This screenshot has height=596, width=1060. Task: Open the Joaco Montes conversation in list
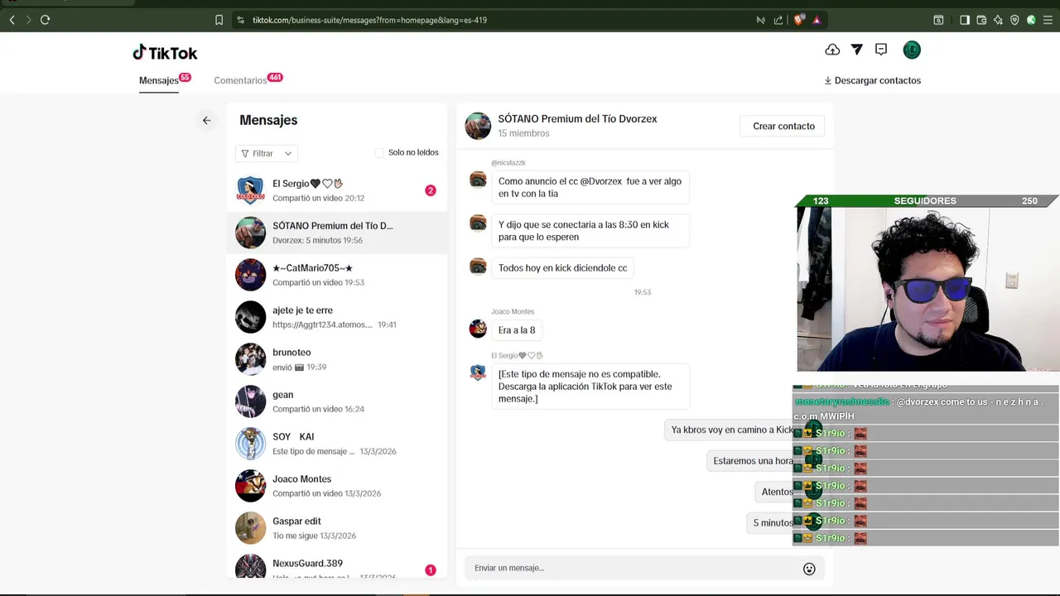(x=337, y=486)
